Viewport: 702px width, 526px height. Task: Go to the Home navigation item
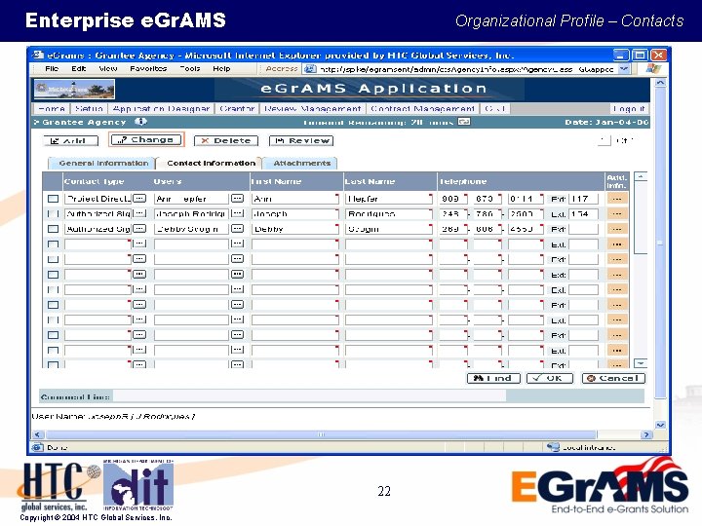[52, 109]
